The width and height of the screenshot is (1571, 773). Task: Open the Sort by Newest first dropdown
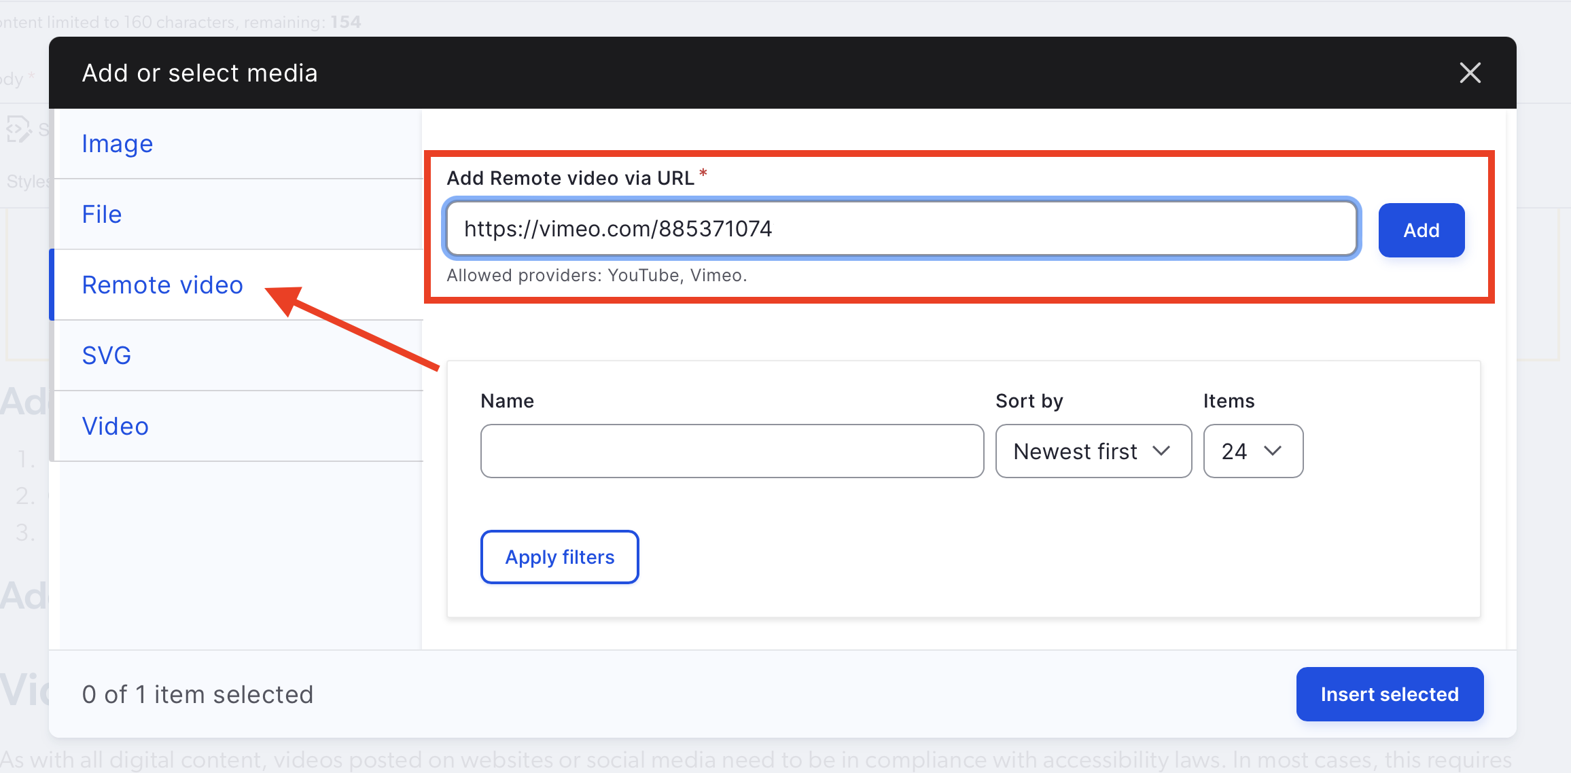tap(1093, 451)
